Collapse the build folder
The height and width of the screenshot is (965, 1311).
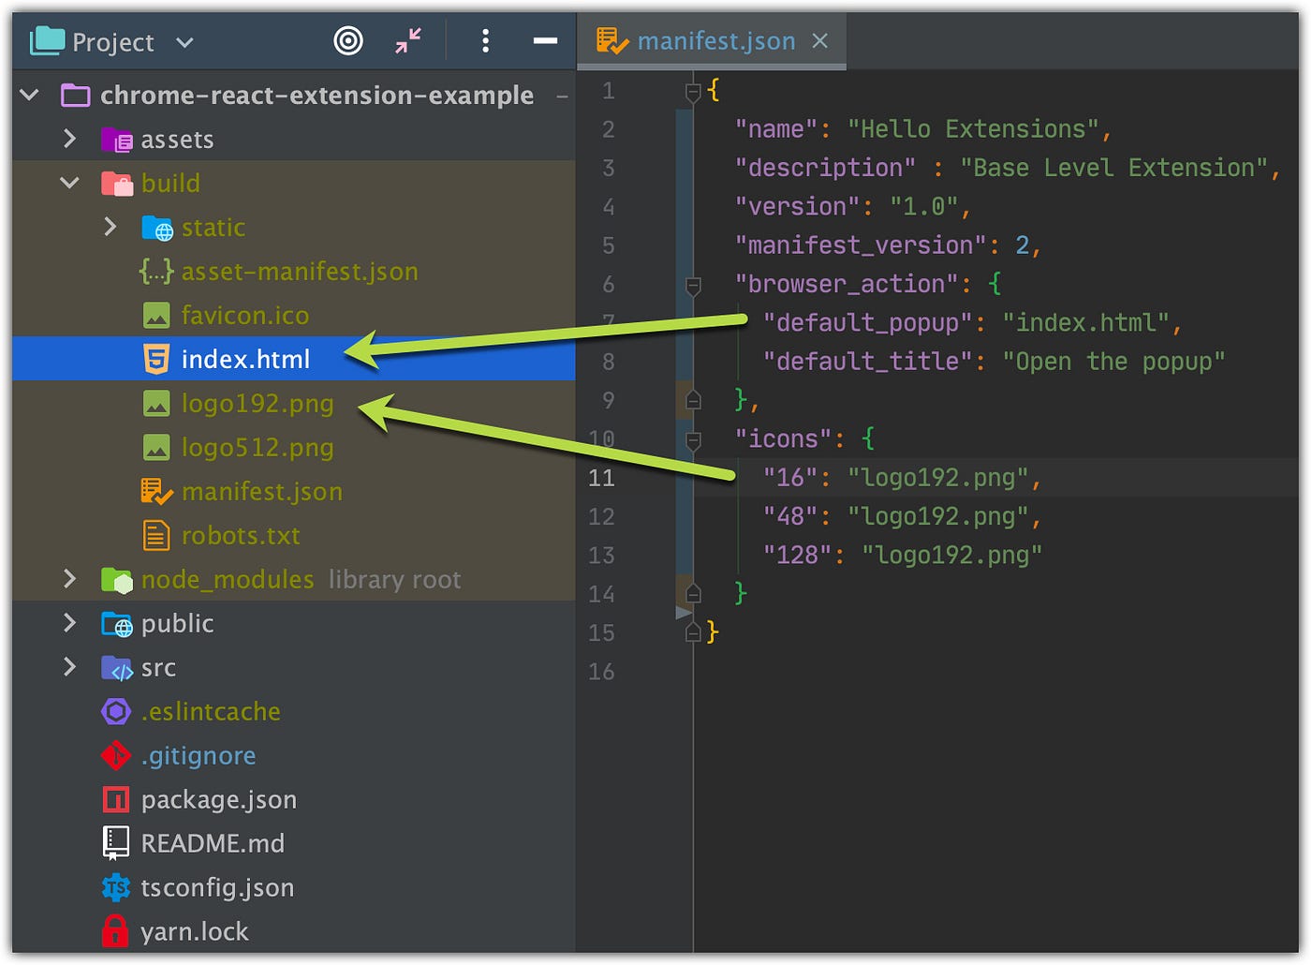[x=69, y=183]
